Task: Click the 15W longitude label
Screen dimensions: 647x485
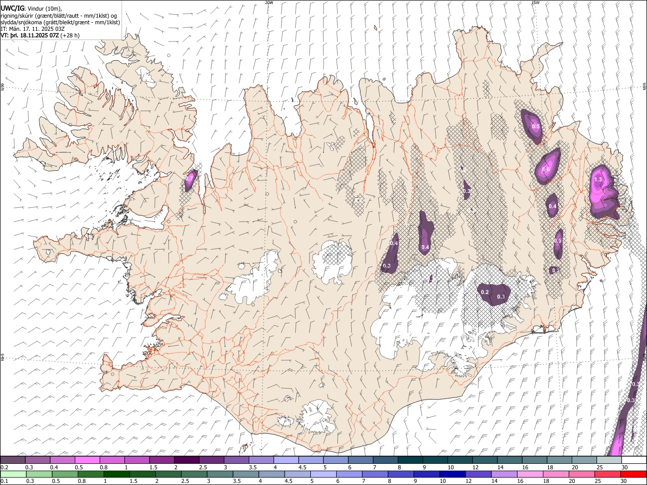Action: [535, 3]
